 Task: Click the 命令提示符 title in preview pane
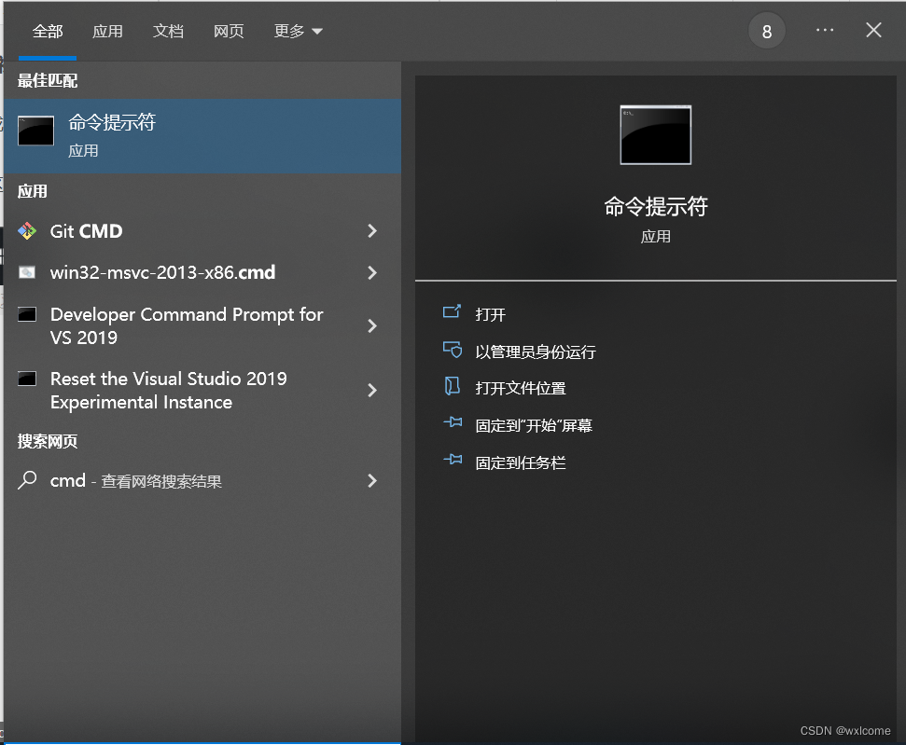point(656,206)
